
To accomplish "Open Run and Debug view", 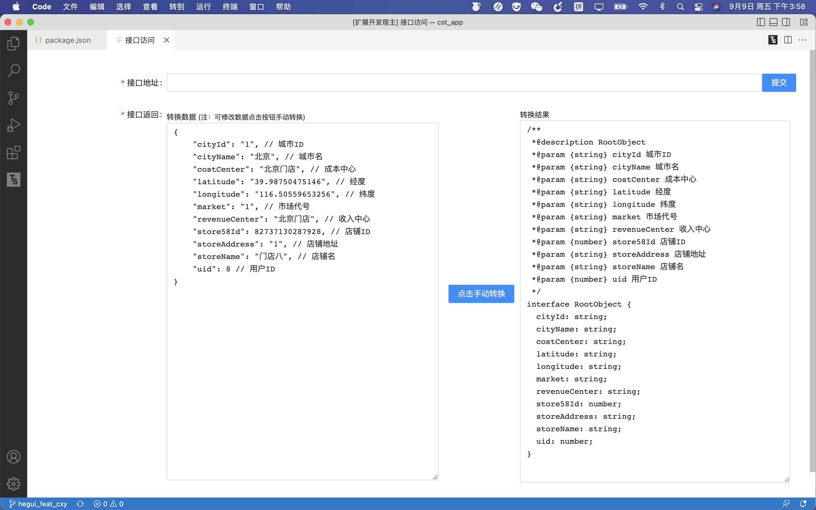I will point(14,125).
